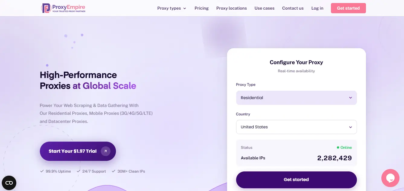The height and width of the screenshot is (191, 404).
Task: Open the United States country dropdown
Action: (x=296, y=127)
